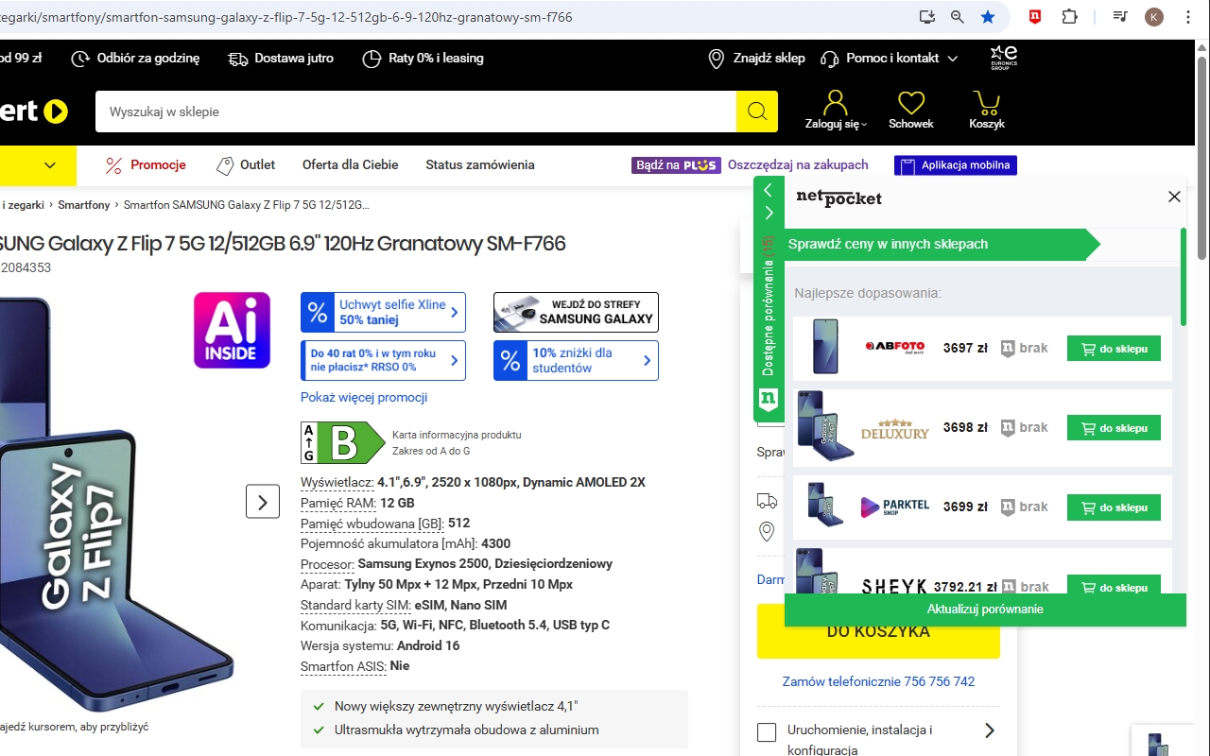
Task: Click the Znajdź sklep location link
Action: pyautogui.click(x=757, y=59)
